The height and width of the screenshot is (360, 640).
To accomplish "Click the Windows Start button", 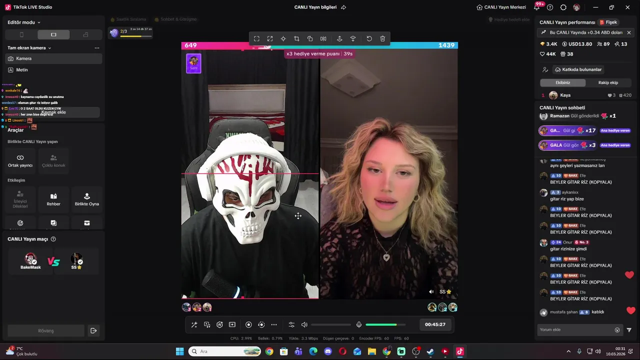I will [x=179, y=351].
